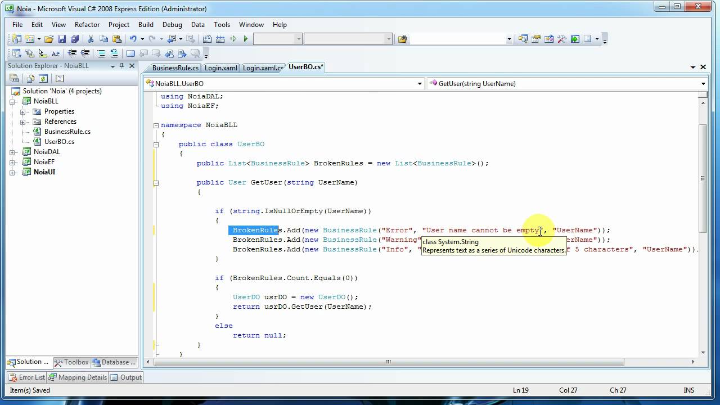Expand the Properties folder node
Viewport: 720px width, 405px height.
click(23, 111)
